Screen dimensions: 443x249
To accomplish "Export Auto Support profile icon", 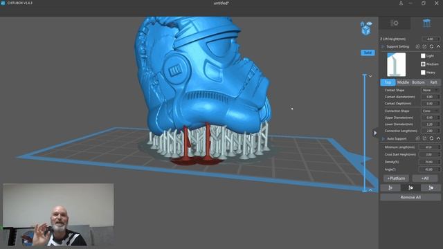I will point(424,138).
